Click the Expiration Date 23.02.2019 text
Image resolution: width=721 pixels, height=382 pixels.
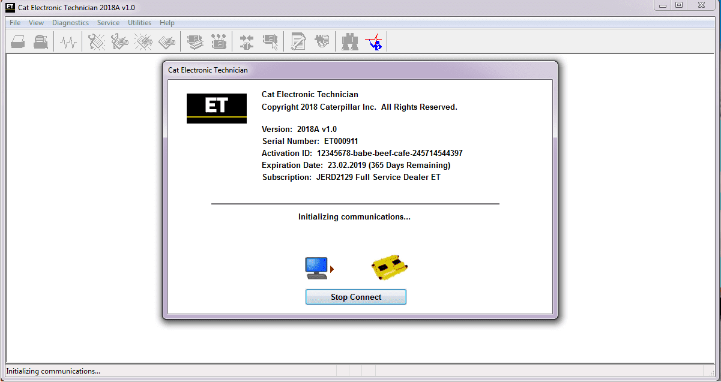click(356, 165)
